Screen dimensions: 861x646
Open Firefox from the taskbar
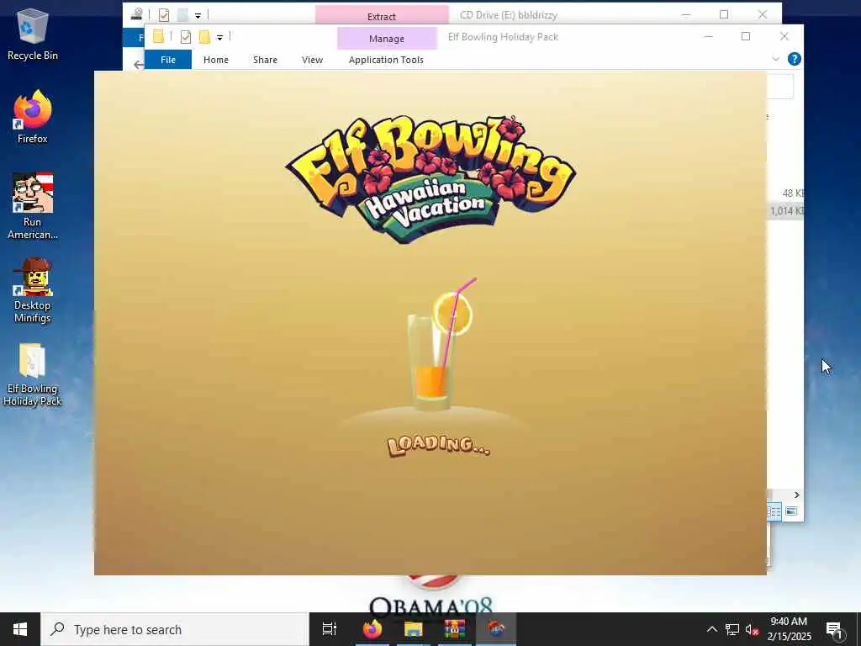[372, 629]
